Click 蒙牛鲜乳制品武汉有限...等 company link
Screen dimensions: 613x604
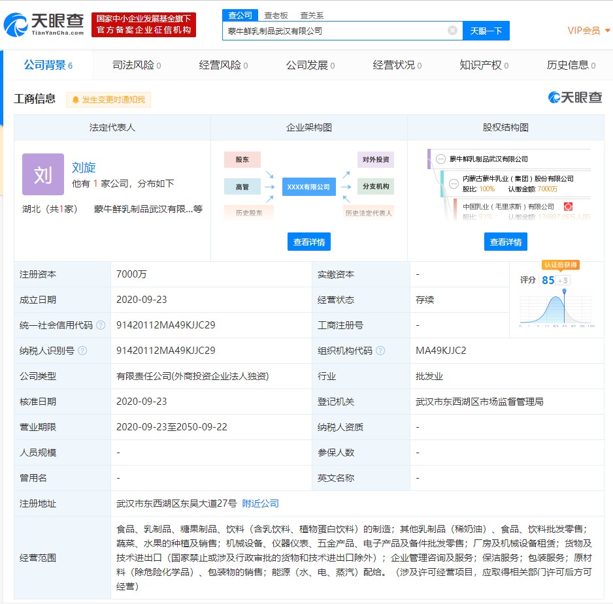click(148, 209)
